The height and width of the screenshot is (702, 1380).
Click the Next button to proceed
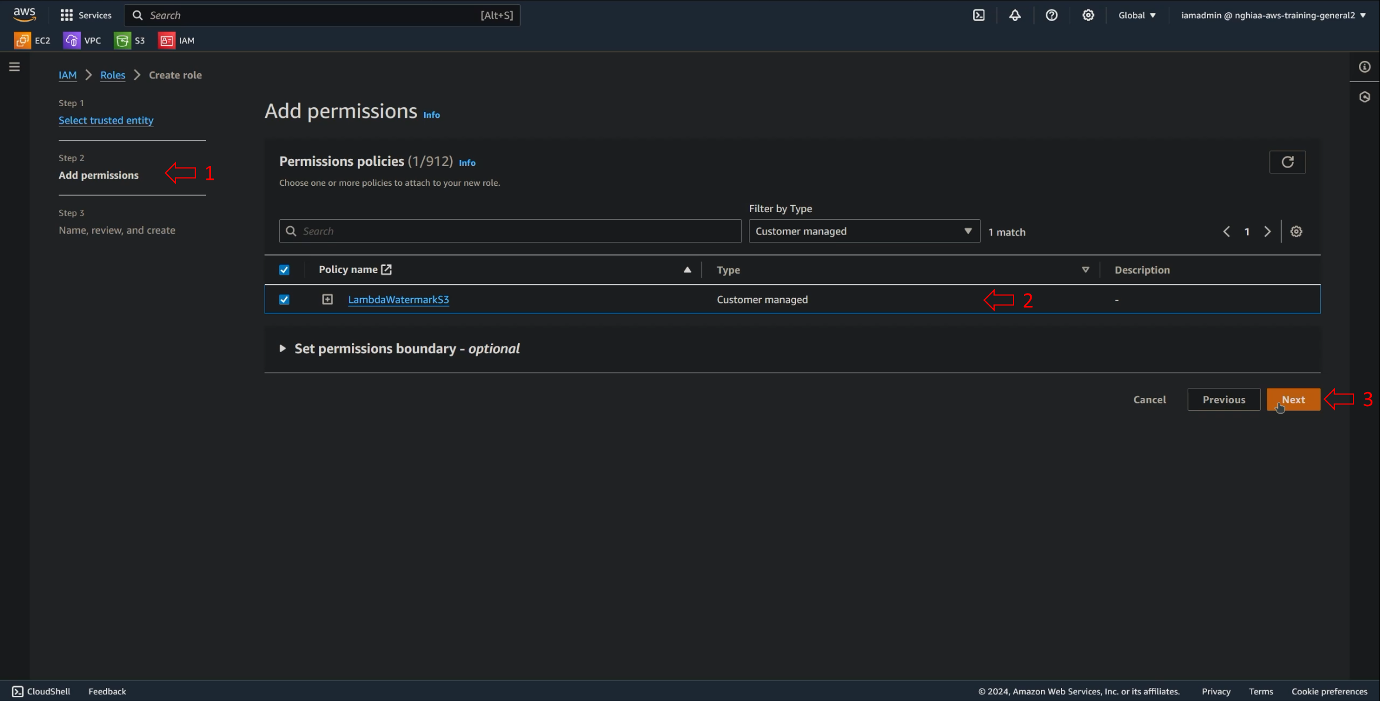[1293, 400]
